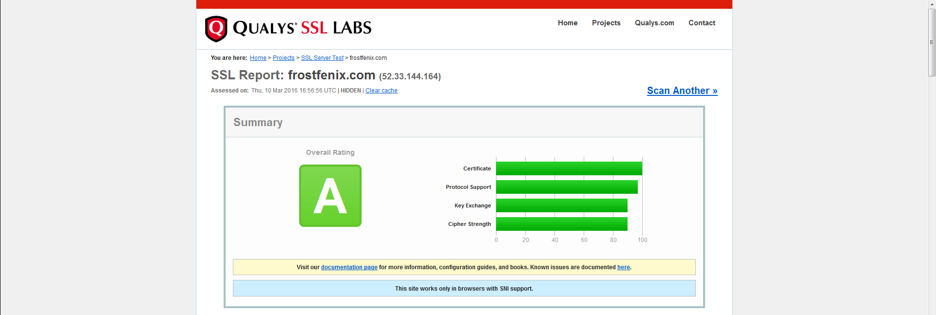Open the Contact nav menu item

pos(702,23)
